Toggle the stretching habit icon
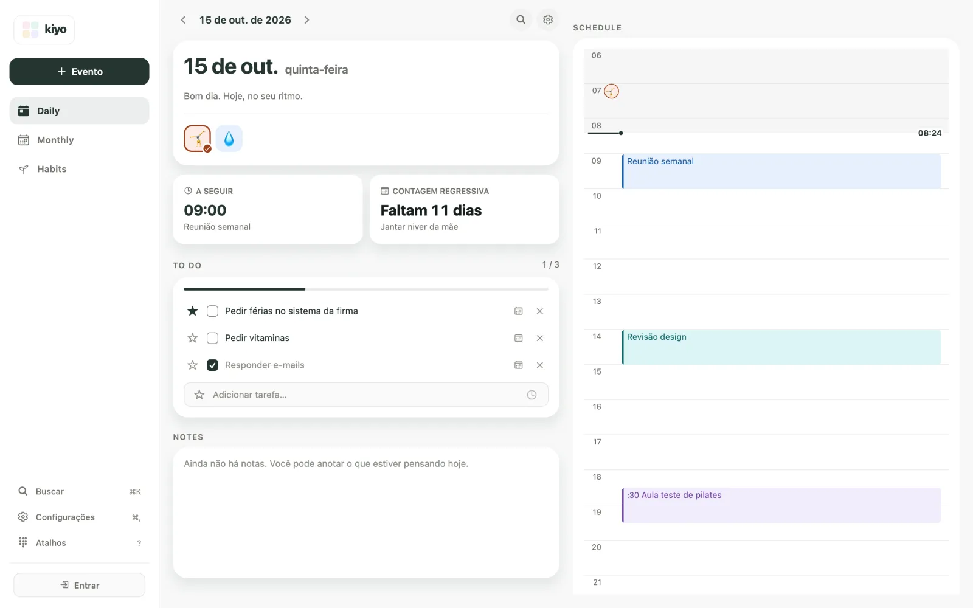Image resolution: width=973 pixels, height=608 pixels. [198, 139]
